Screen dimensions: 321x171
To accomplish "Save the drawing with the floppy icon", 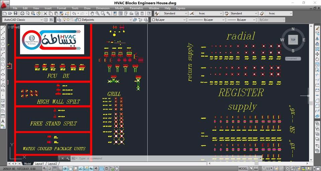I will pos(15,13).
